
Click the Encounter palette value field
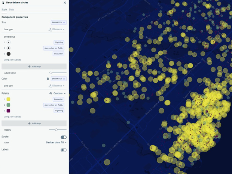pos(58,99)
